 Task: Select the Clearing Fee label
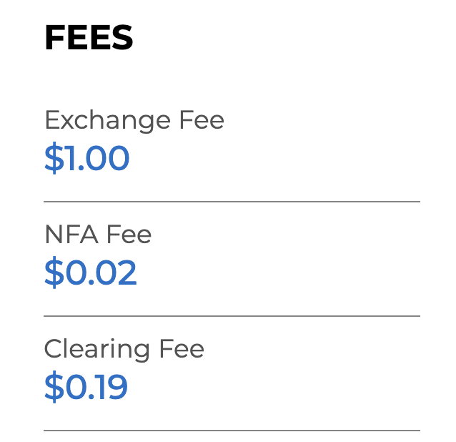tap(124, 349)
